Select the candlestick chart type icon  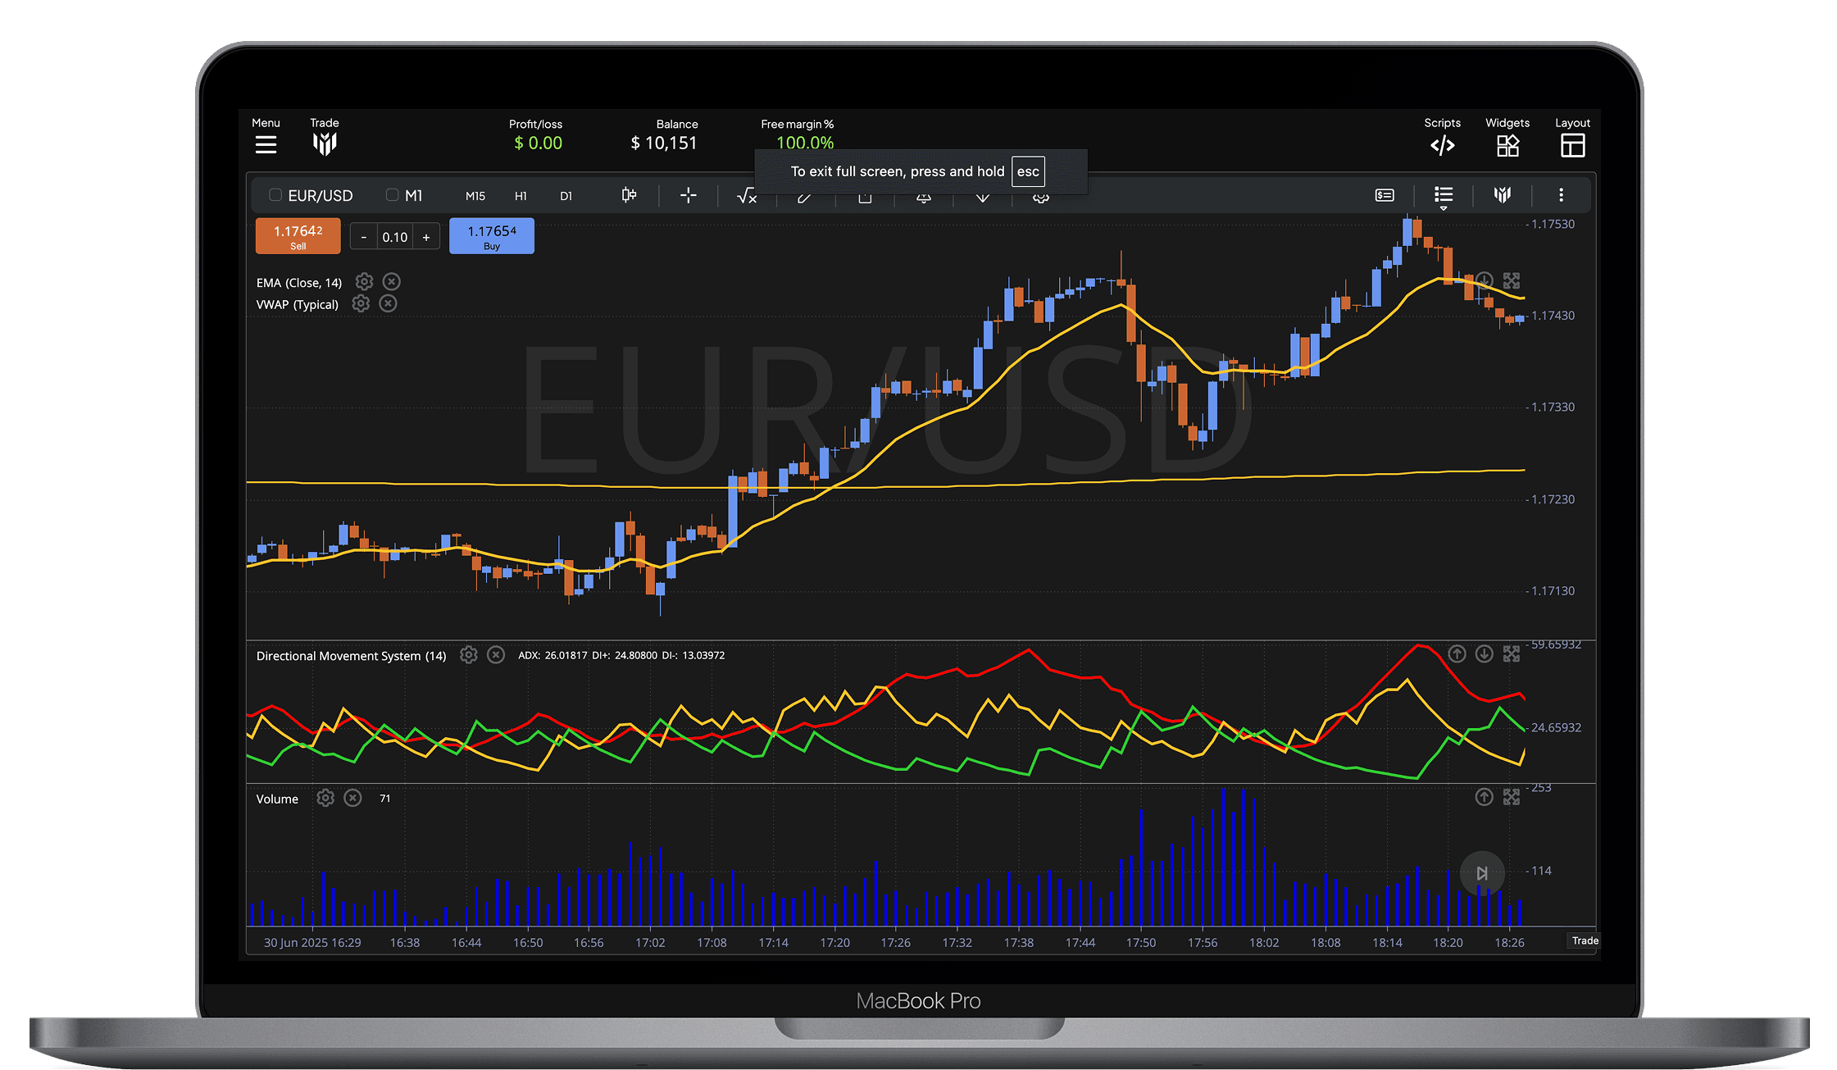coord(629,196)
